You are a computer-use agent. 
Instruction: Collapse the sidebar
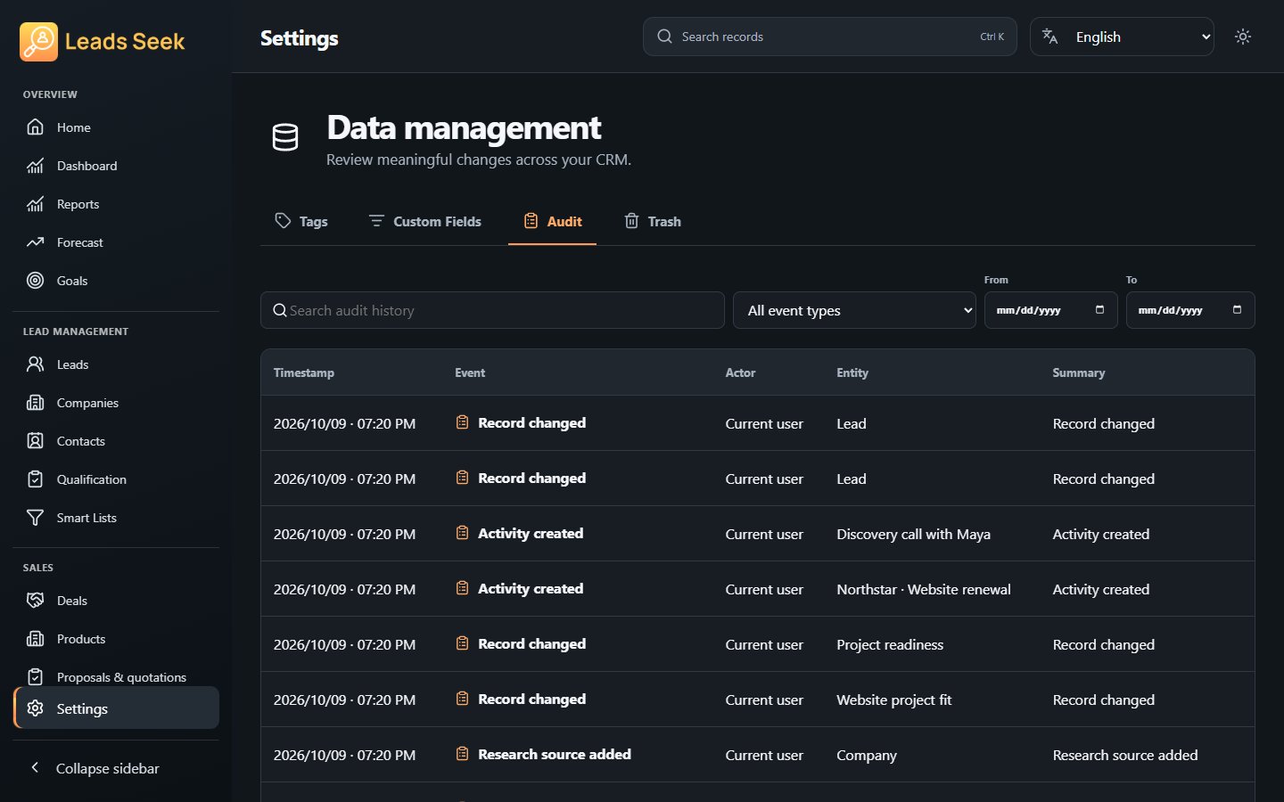(116, 768)
